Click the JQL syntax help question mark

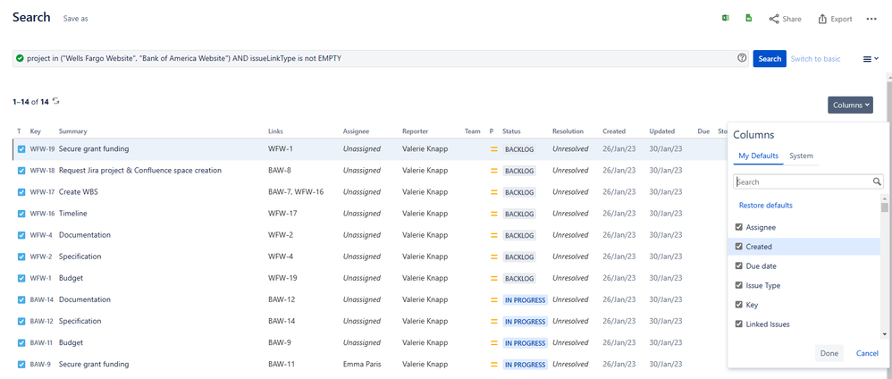pyautogui.click(x=742, y=58)
